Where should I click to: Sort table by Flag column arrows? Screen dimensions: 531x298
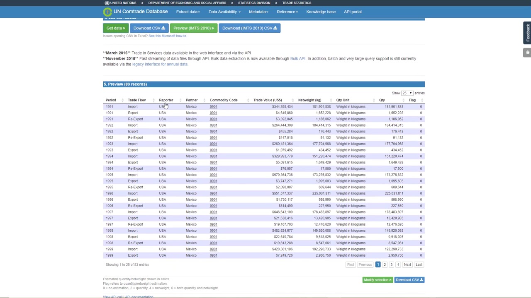(x=422, y=100)
